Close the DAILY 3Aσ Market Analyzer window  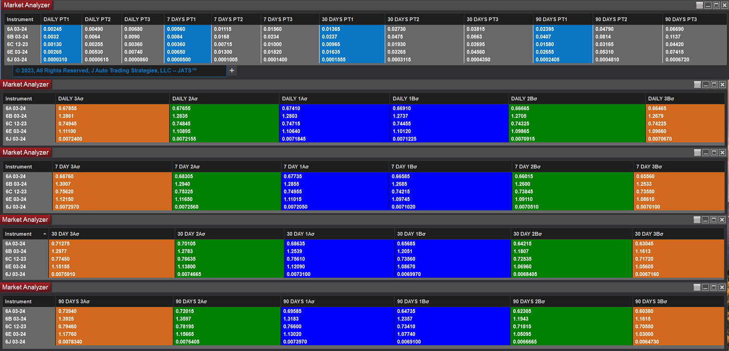[x=722, y=84]
